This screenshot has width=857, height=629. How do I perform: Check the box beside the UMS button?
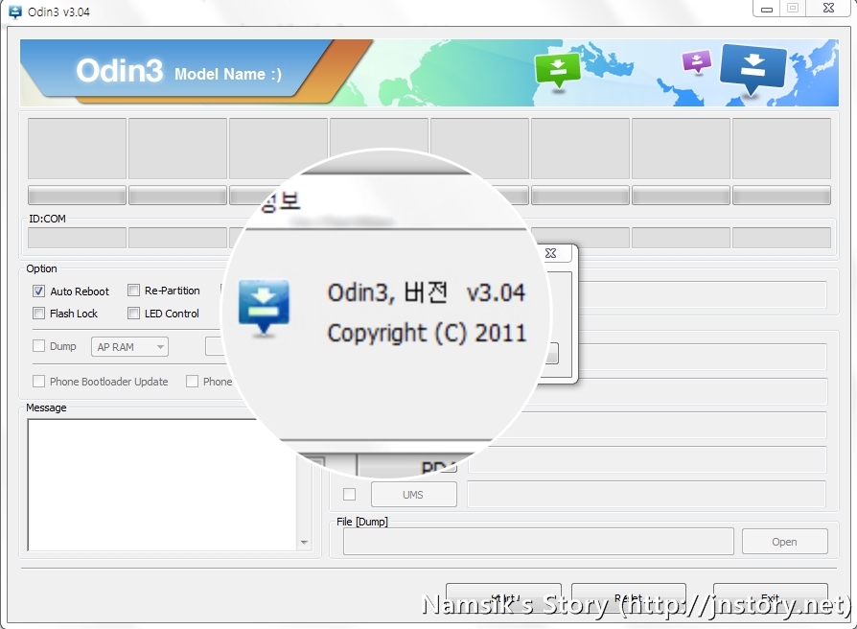pyautogui.click(x=349, y=495)
